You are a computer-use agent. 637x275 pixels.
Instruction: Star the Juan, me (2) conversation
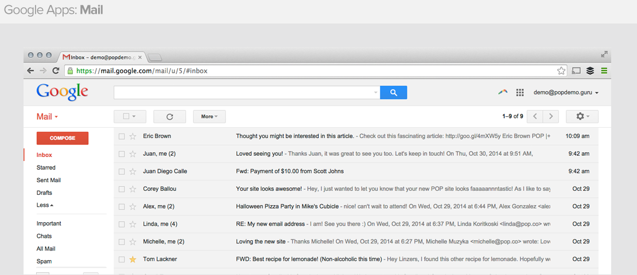133,154
